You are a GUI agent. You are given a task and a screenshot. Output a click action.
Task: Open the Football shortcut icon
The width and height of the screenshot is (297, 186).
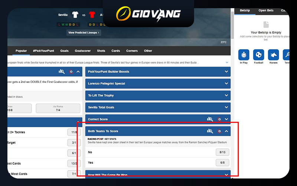pos(258,55)
